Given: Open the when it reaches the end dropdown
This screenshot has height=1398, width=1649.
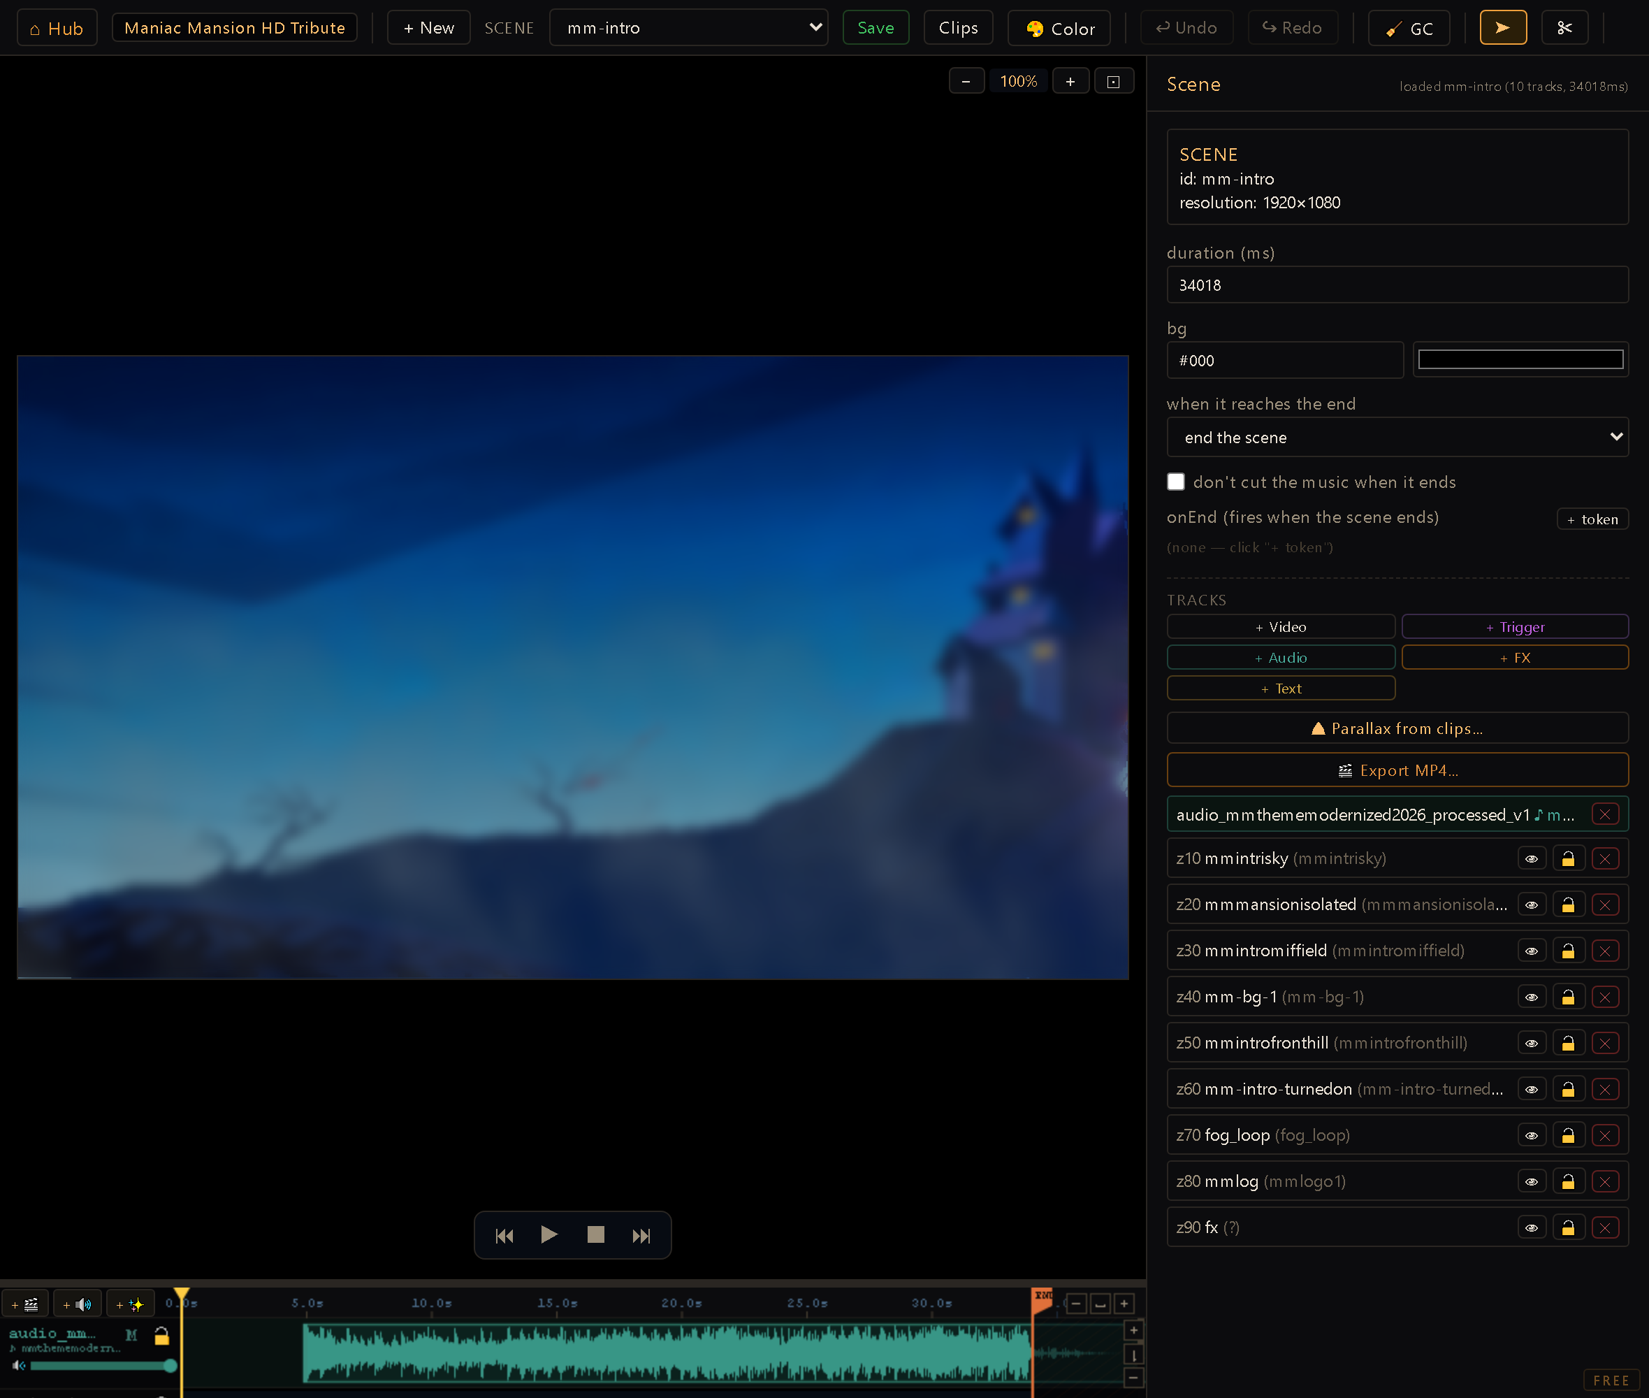Looking at the screenshot, I should click(1397, 438).
